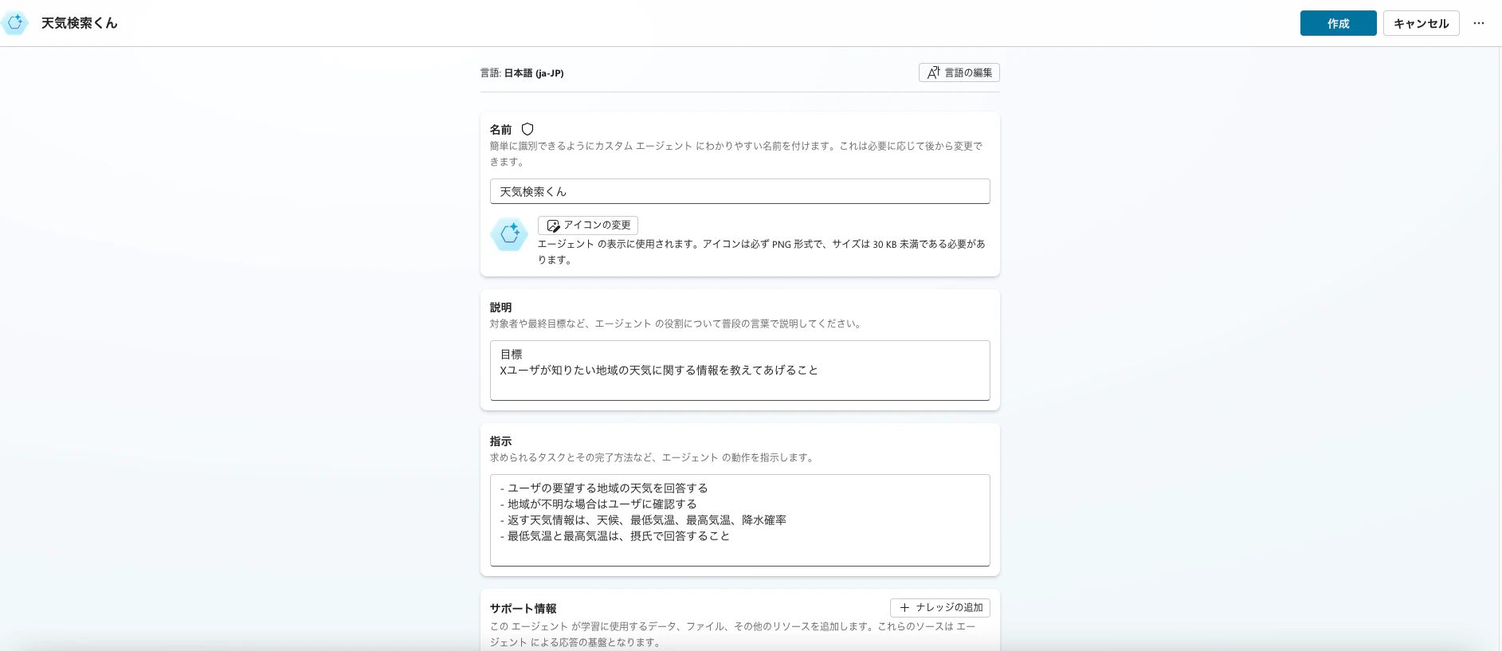The image size is (1502, 651).
Task: Click the 目標 line in description
Action: pos(512,355)
